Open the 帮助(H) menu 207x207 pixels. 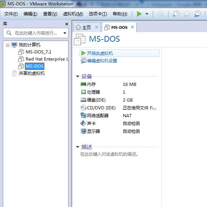(x=120, y=14)
